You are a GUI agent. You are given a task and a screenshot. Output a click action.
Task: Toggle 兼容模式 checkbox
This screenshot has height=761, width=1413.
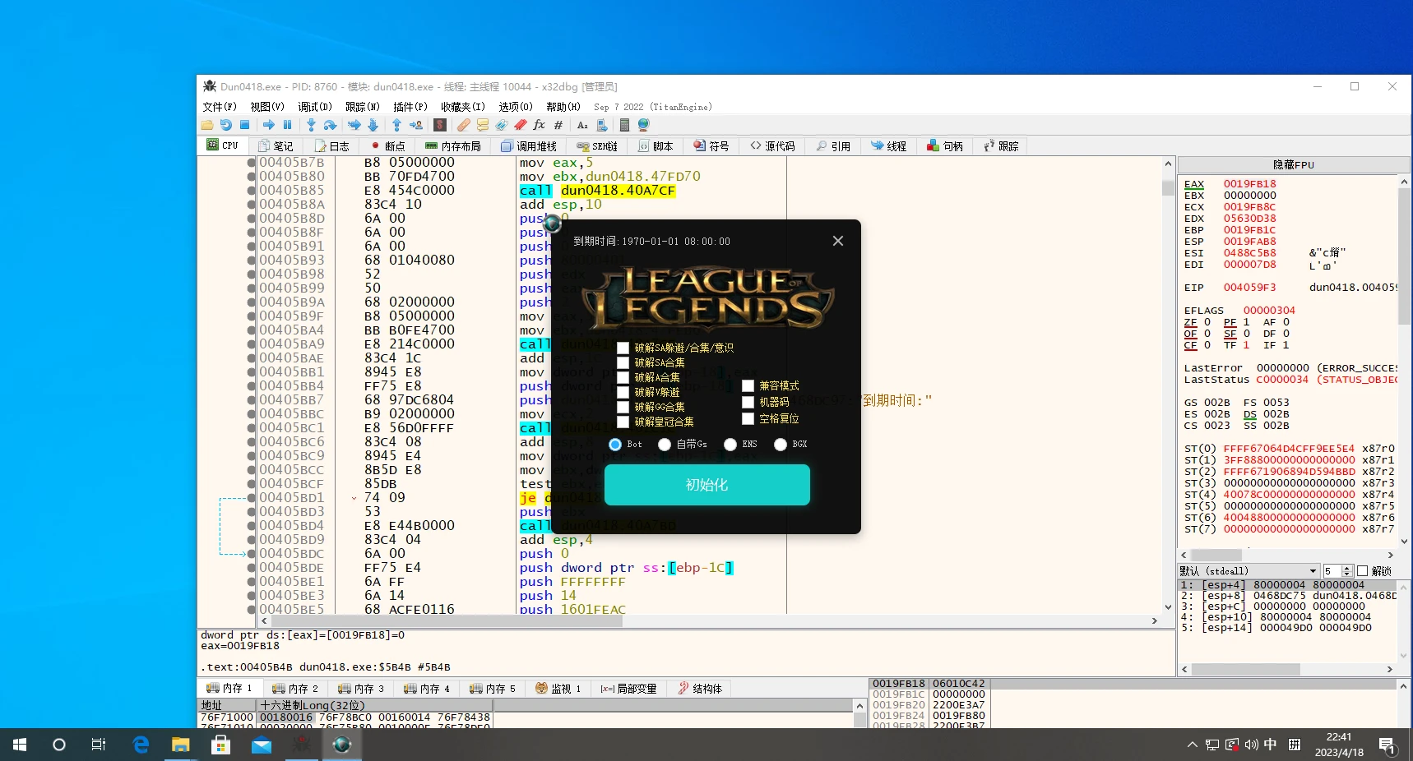point(748,385)
